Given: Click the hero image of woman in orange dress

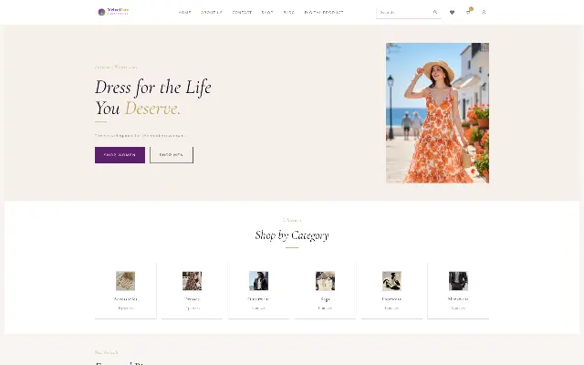Looking at the screenshot, I should point(437,113).
